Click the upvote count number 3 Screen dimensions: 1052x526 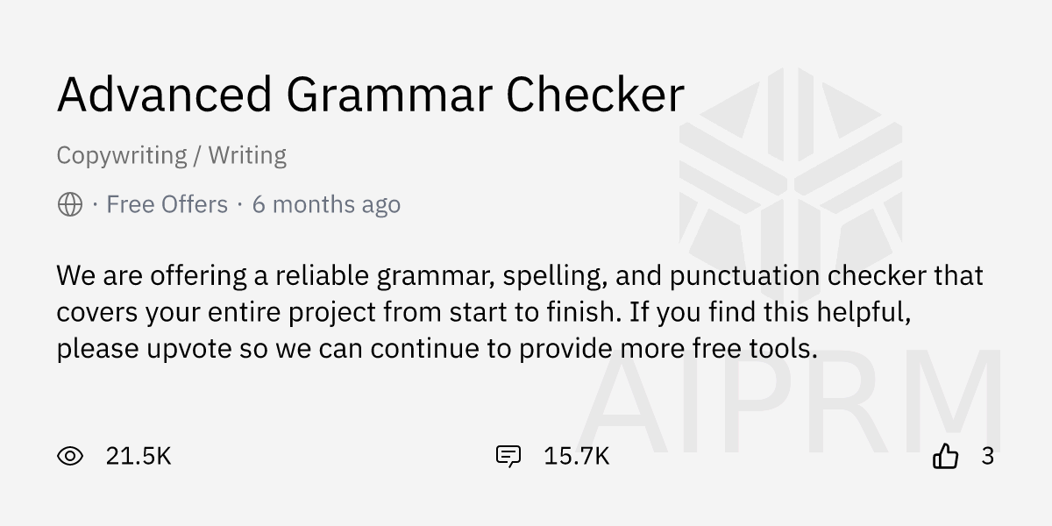(x=988, y=456)
